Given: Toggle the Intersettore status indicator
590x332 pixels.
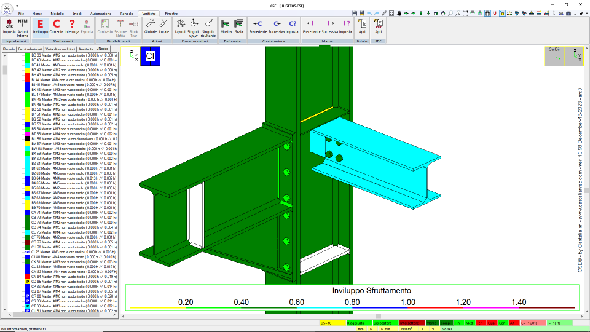Looking at the screenshot, I should (412, 323).
